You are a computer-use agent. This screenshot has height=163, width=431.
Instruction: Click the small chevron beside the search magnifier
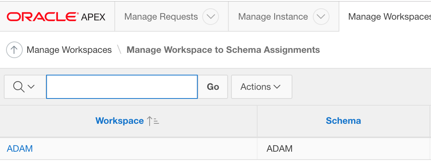[31, 87]
